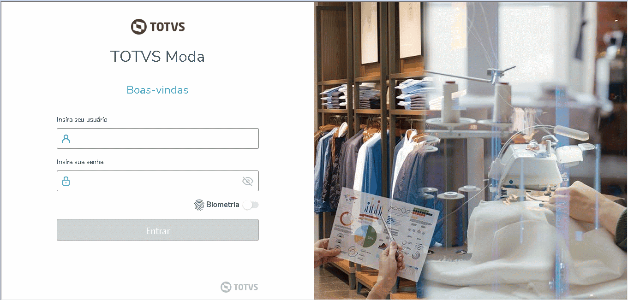Click the padlock icon in password field
This screenshot has width=628, height=300.
[66, 181]
